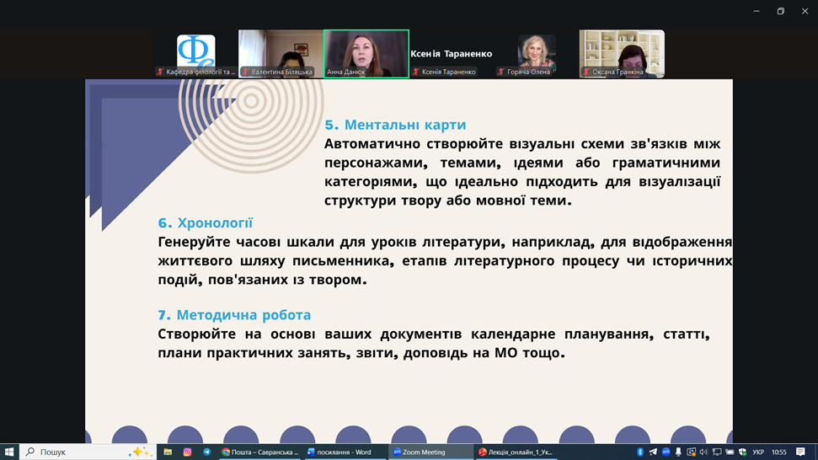
Task: Open the notification center icon
Action: [800, 452]
